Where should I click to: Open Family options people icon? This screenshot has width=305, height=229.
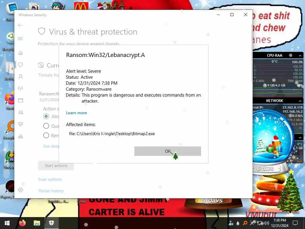pos(21,137)
